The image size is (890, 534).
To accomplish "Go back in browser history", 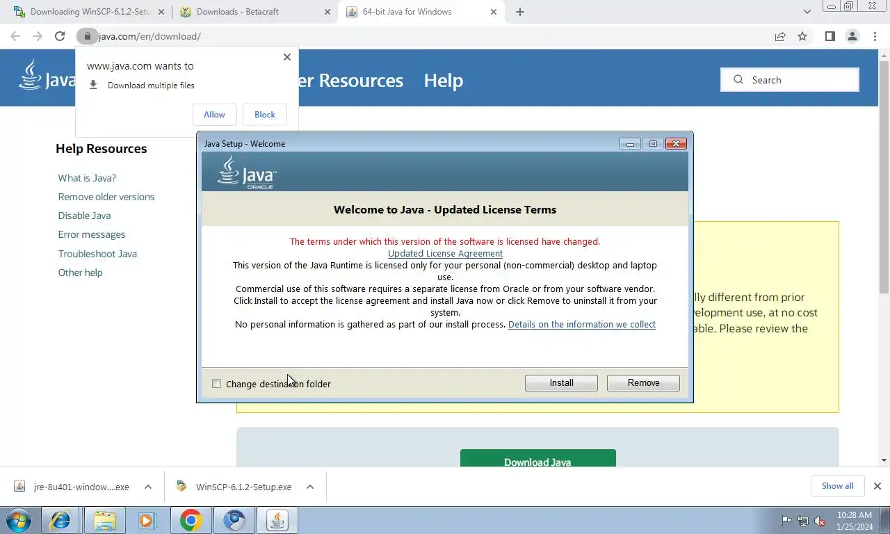I will [x=15, y=36].
